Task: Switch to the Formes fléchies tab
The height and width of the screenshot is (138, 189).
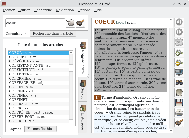Action: pos(40,129)
